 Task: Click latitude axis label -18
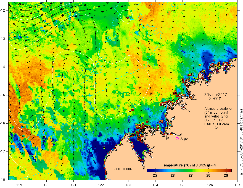pyautogui.click(x=3, y=180)
